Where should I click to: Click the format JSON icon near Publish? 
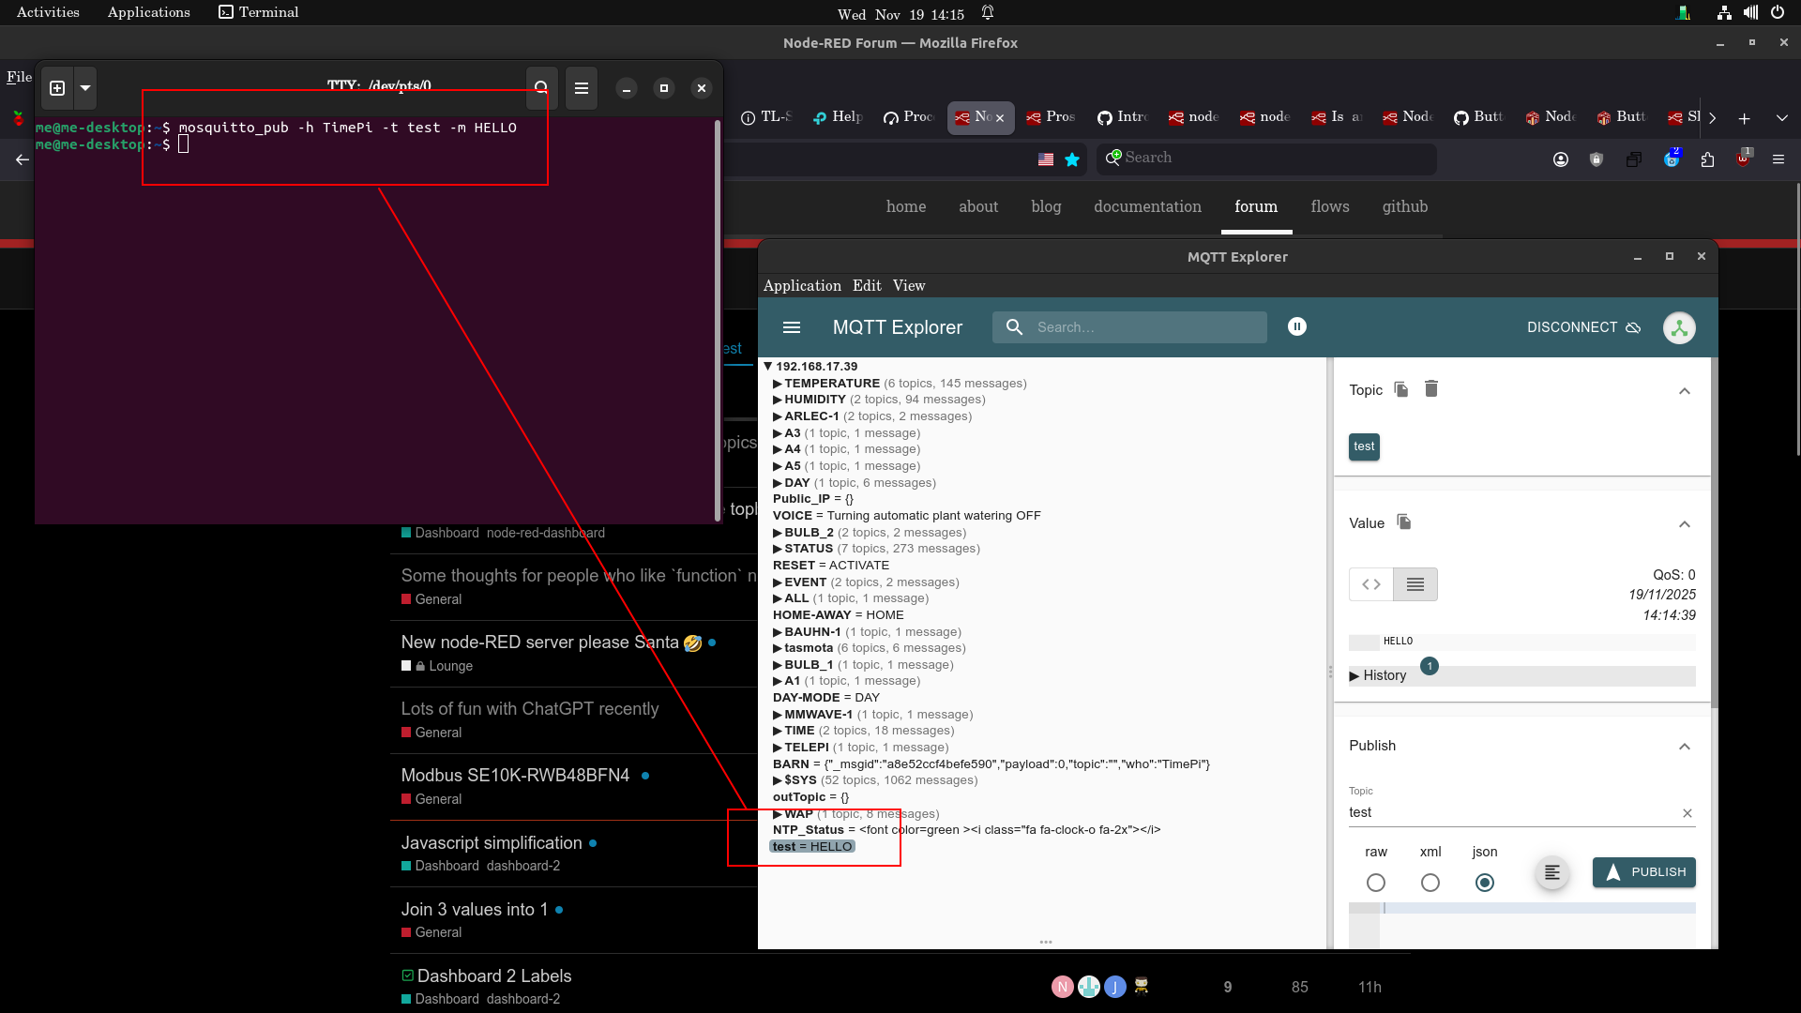point(1551,872)
